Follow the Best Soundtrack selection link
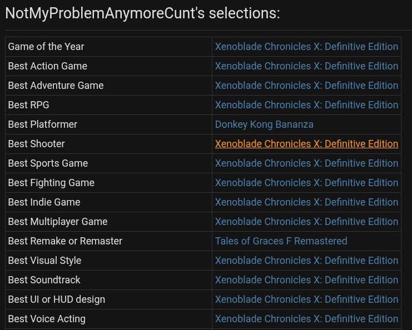Image resolution: width=412 pixels, height=330 pixels. 306,280
